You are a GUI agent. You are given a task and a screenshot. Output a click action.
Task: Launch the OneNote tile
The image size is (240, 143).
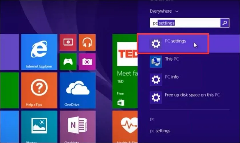[78, 127]
